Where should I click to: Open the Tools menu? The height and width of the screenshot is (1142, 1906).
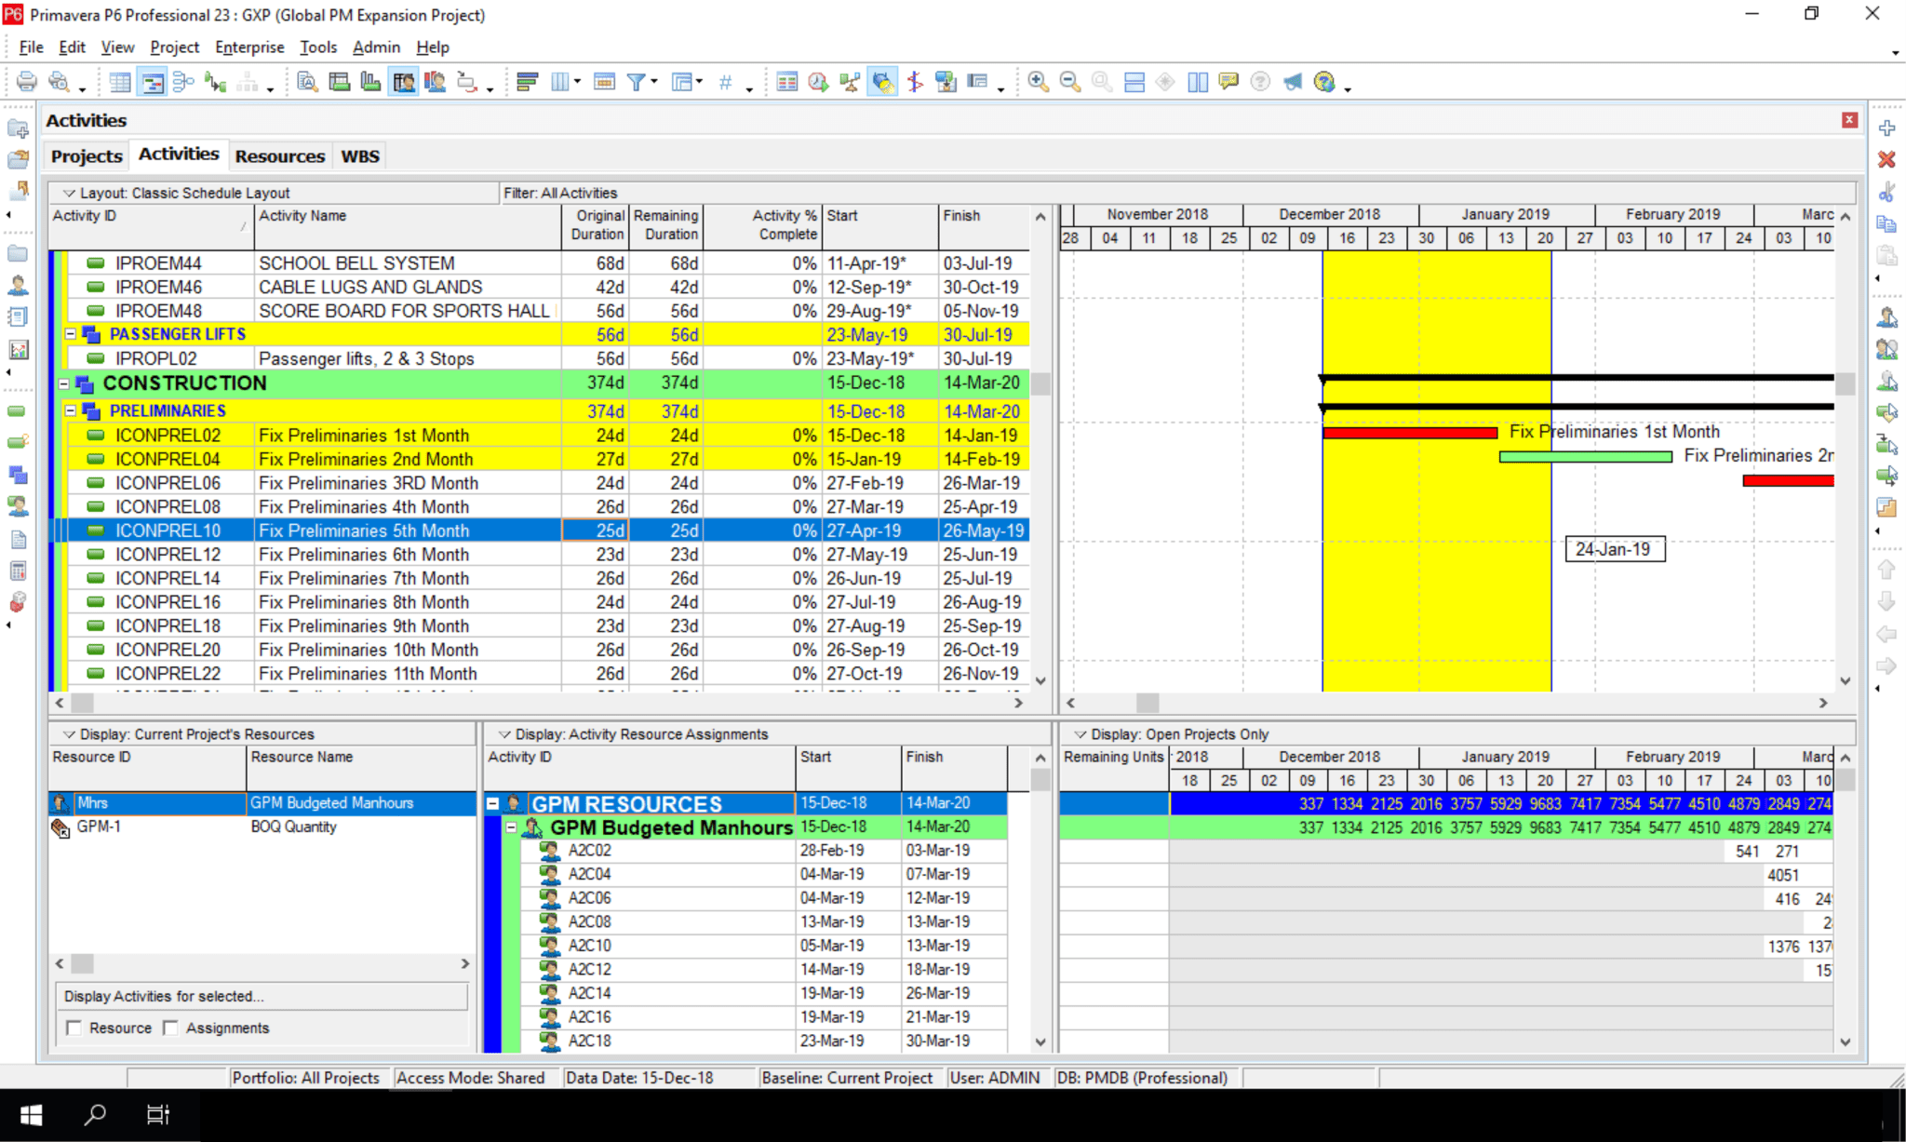pyautogui.click(x=318, y=47)
